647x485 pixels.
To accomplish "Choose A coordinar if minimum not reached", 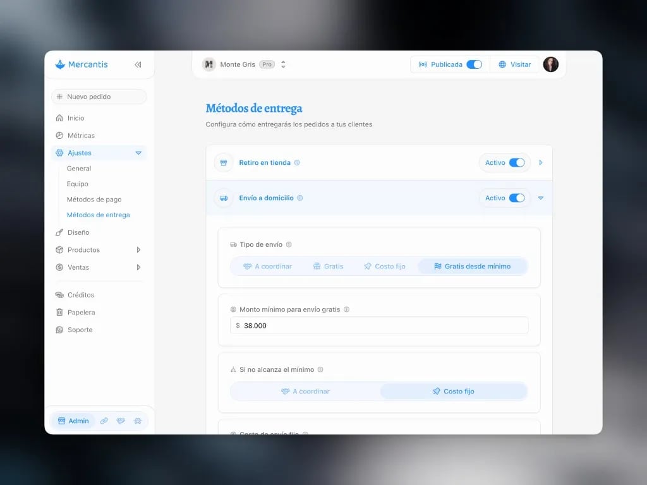I will click(x=305, y=392).
